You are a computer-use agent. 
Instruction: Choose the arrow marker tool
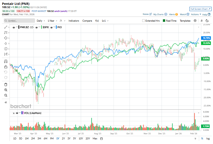(6, 44)
